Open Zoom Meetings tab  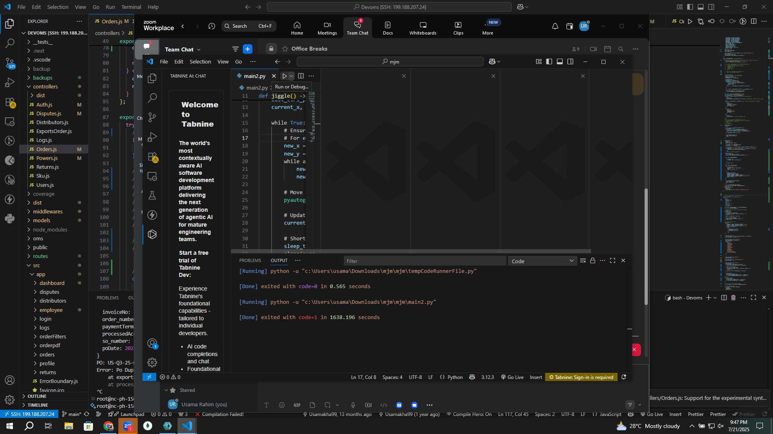(327, 28)
